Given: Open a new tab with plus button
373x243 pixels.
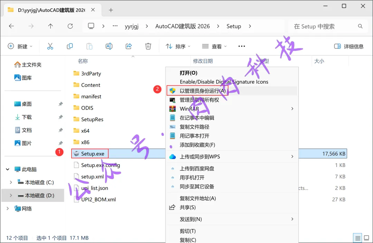Looking at the screenshot, I should [111, 10].
